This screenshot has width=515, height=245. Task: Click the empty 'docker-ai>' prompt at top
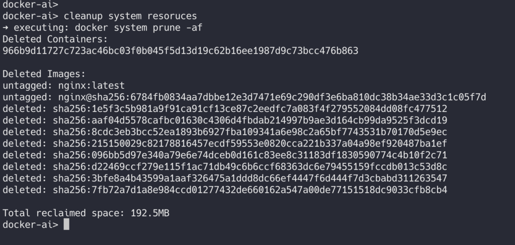pyautogui.click(x=31, y=4)
